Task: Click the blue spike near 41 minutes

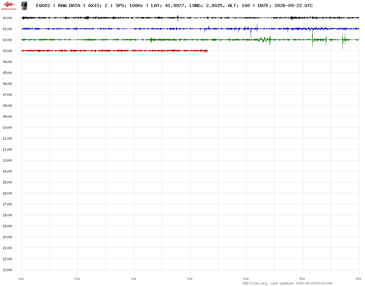Action: (251, 31)
